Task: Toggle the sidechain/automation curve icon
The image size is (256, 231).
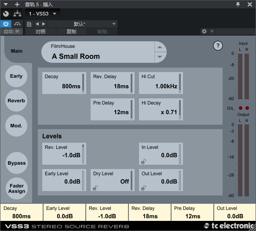Action: pos(17,24)
